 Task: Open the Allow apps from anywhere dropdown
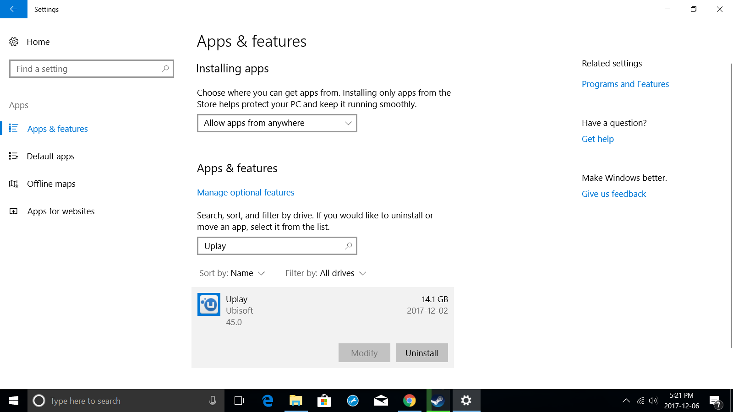(x=277, y=123)
